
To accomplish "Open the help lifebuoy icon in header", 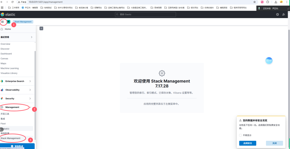I will [278, 14].
